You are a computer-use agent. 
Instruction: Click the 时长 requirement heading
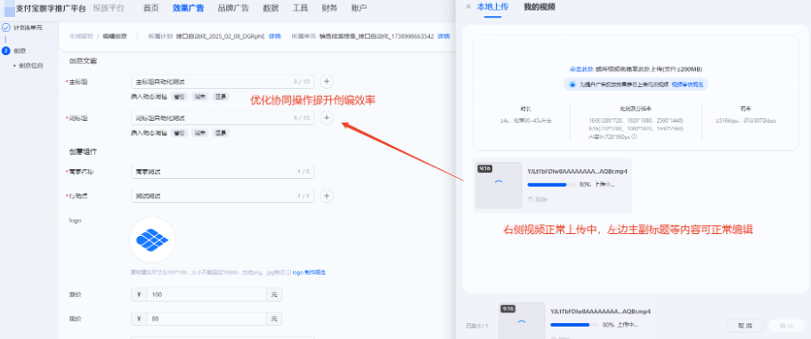click(x=525, y=109)
